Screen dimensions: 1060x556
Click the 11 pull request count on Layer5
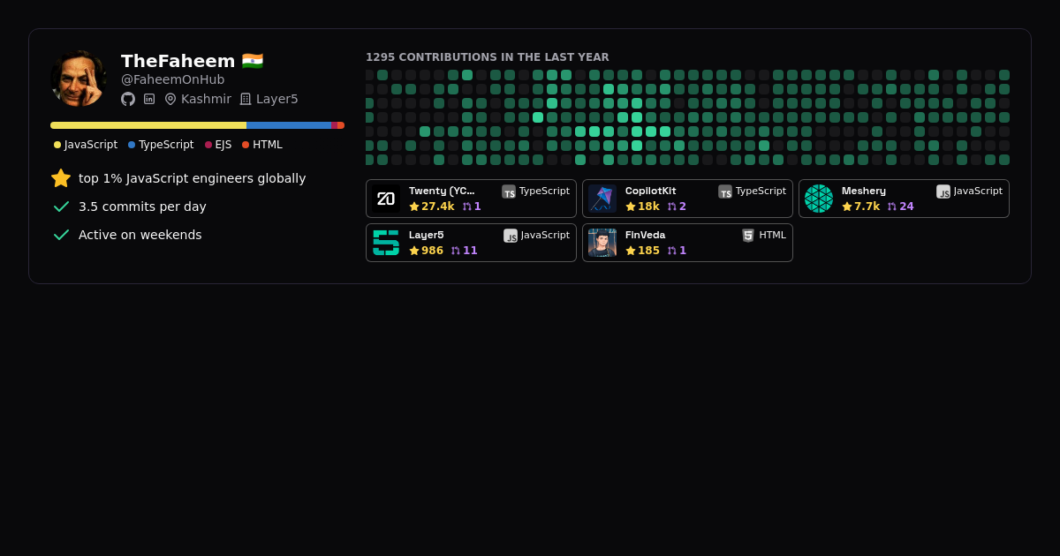(470, 251)
